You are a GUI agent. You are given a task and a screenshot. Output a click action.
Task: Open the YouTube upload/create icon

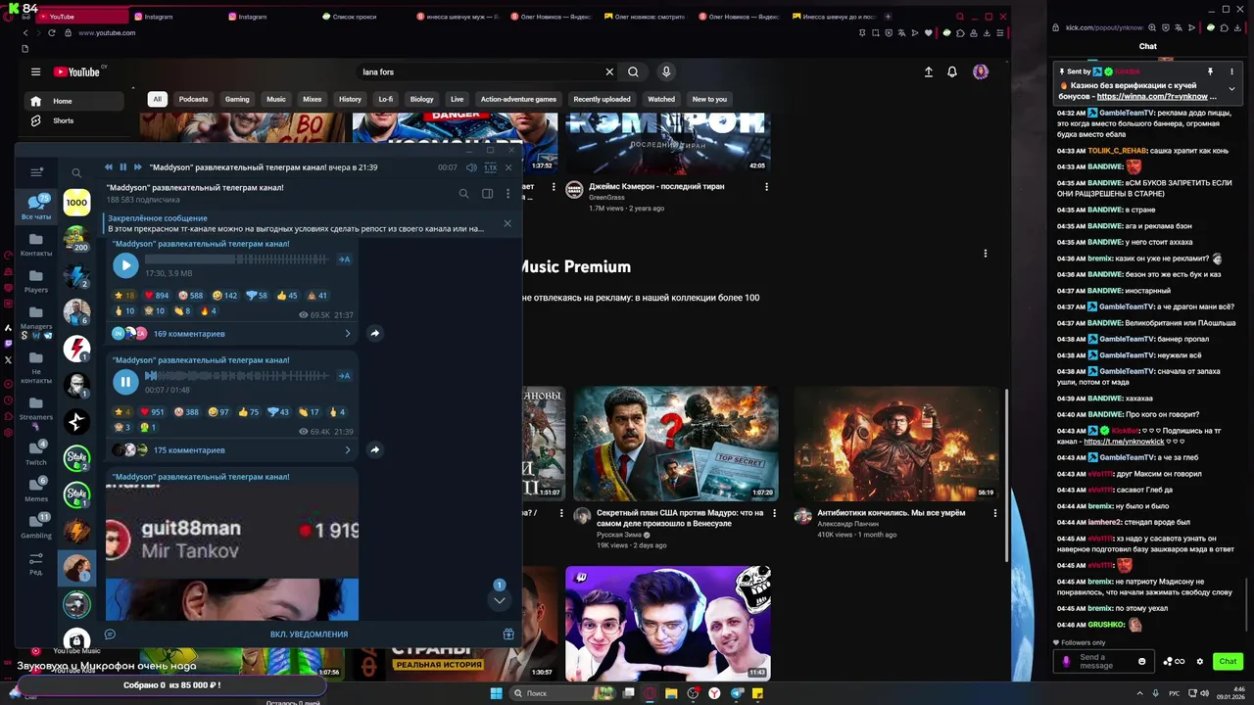[928, 71]
